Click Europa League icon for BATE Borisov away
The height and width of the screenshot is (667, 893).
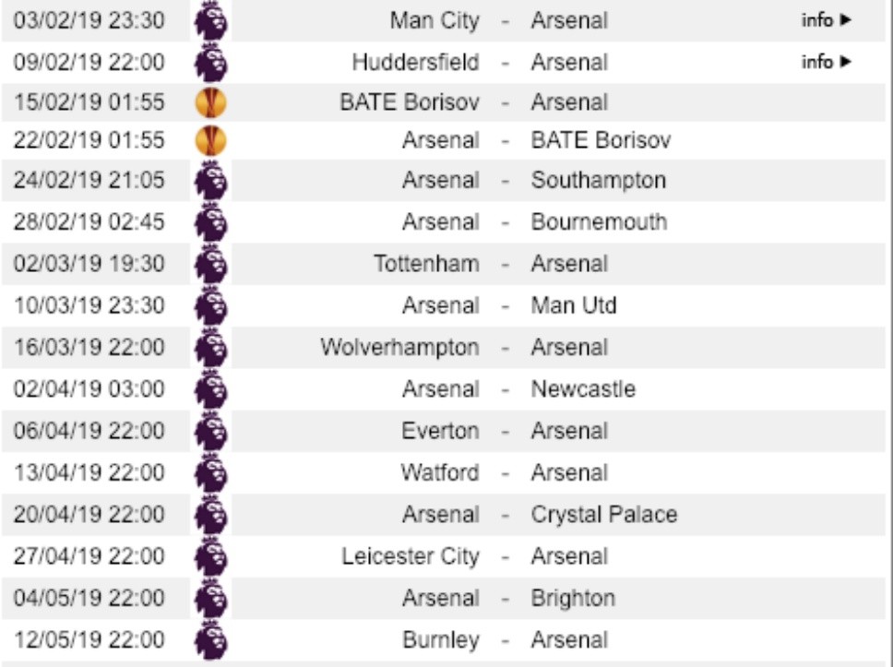pos(210,102)
